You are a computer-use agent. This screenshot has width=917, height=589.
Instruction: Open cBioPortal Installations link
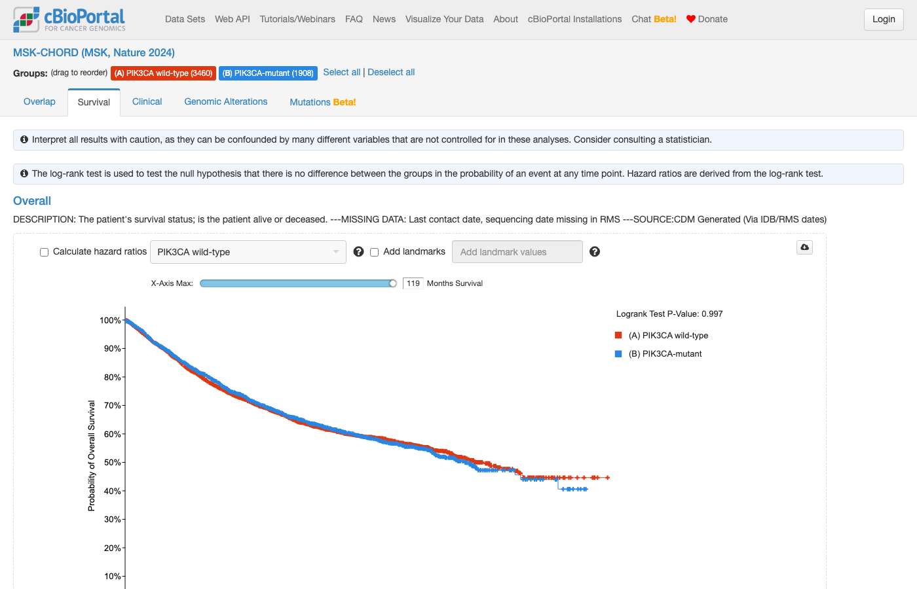pos(575,19)
